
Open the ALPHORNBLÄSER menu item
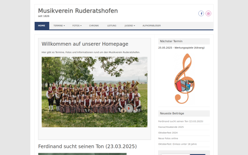152,26
